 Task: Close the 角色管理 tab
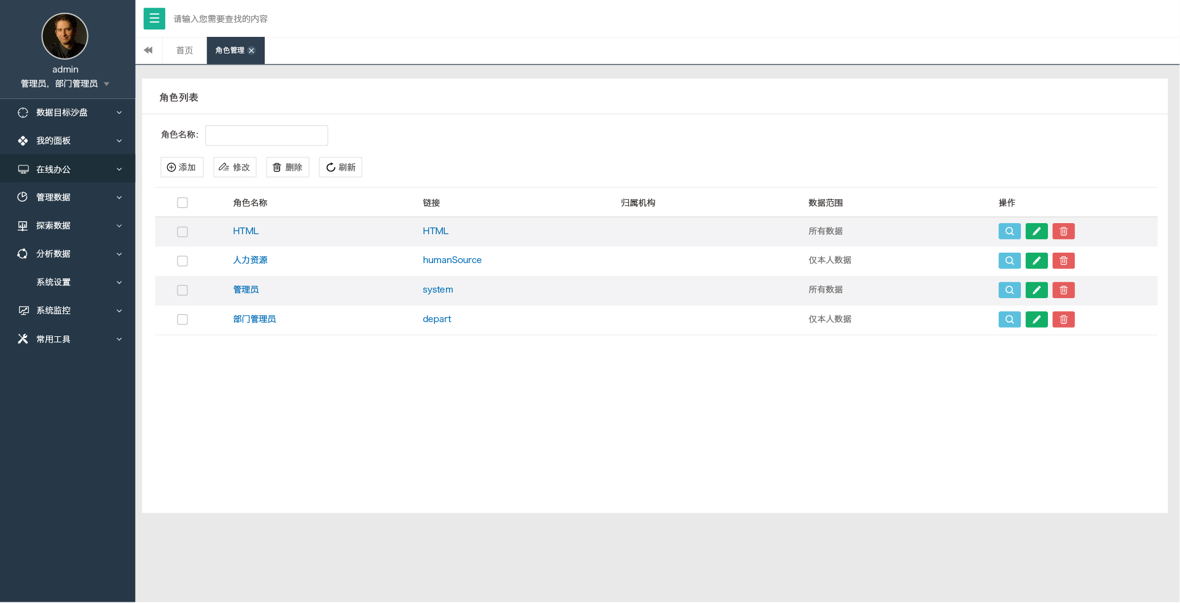(251, 51)
